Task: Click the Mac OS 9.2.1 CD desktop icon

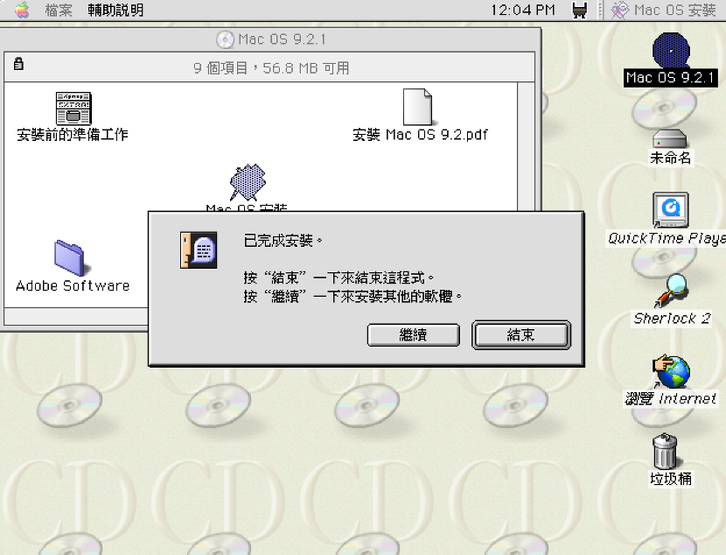Action: pos(671,50)
